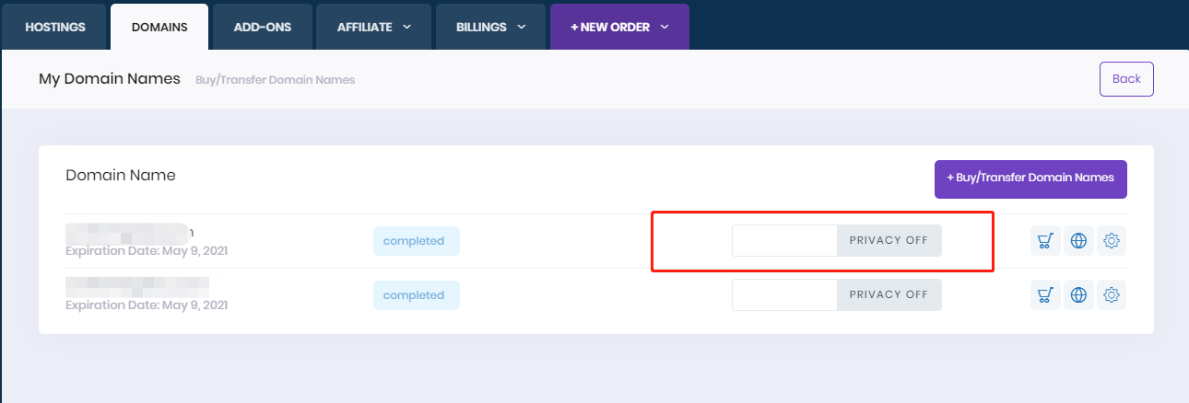Click the first domain's expiration date text
This screenshot has width=1189, height=403.
pos(147,250)
